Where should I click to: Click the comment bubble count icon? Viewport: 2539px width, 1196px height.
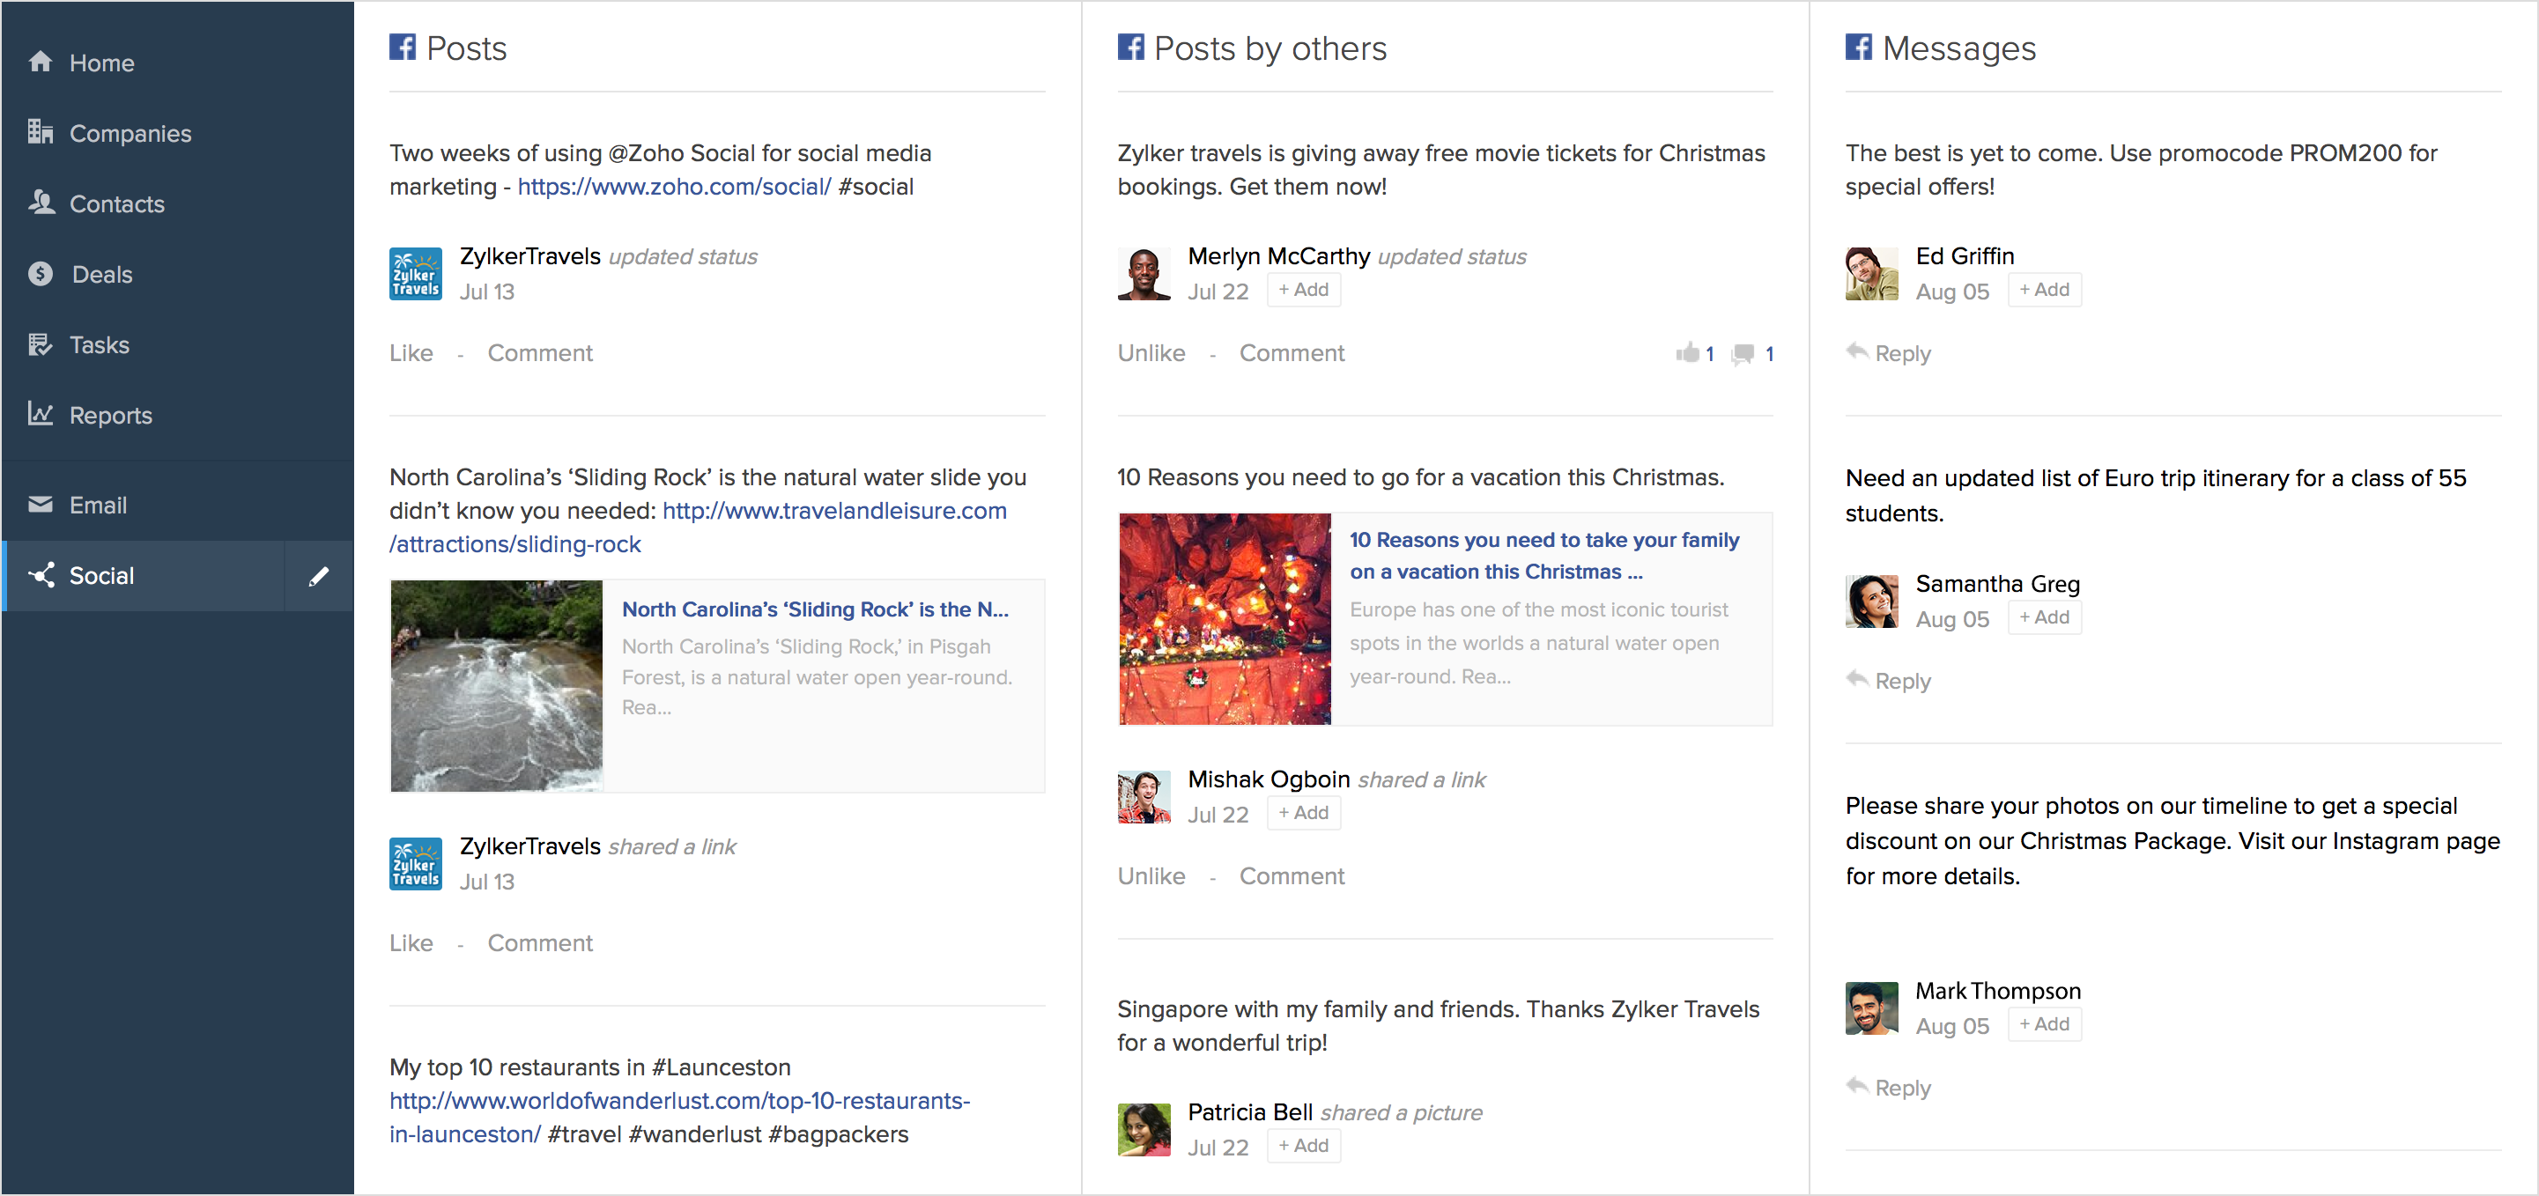click(1743, 354)
